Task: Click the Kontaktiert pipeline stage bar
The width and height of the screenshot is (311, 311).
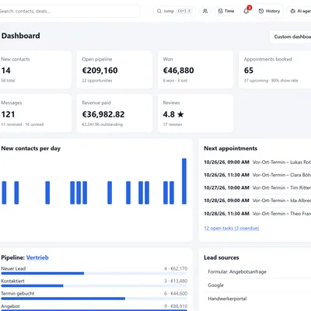Action: [x=94, y=285]
